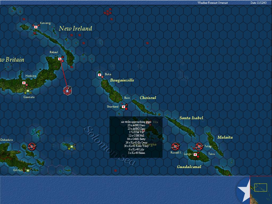The width and height of the screenshot is (272, 204).
Task: Click the Tulagi label
Action: pos(208,146)
